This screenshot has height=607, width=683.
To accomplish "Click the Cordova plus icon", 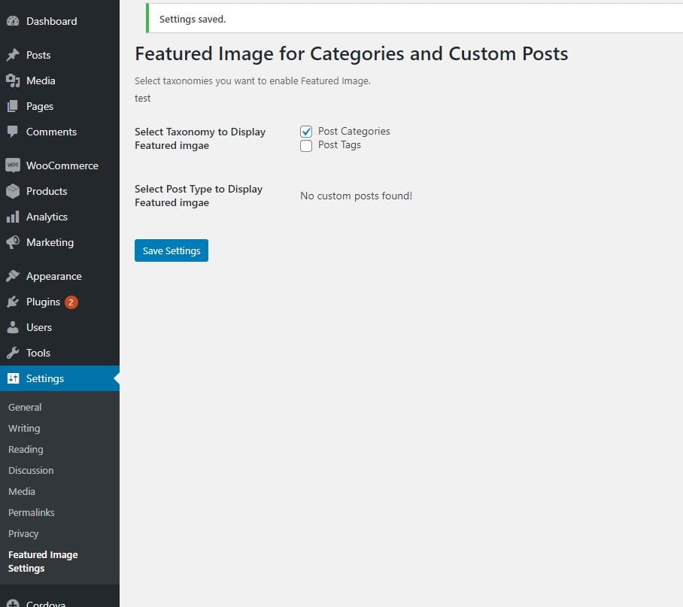I will pyautogui.click(x=13, y=603).
